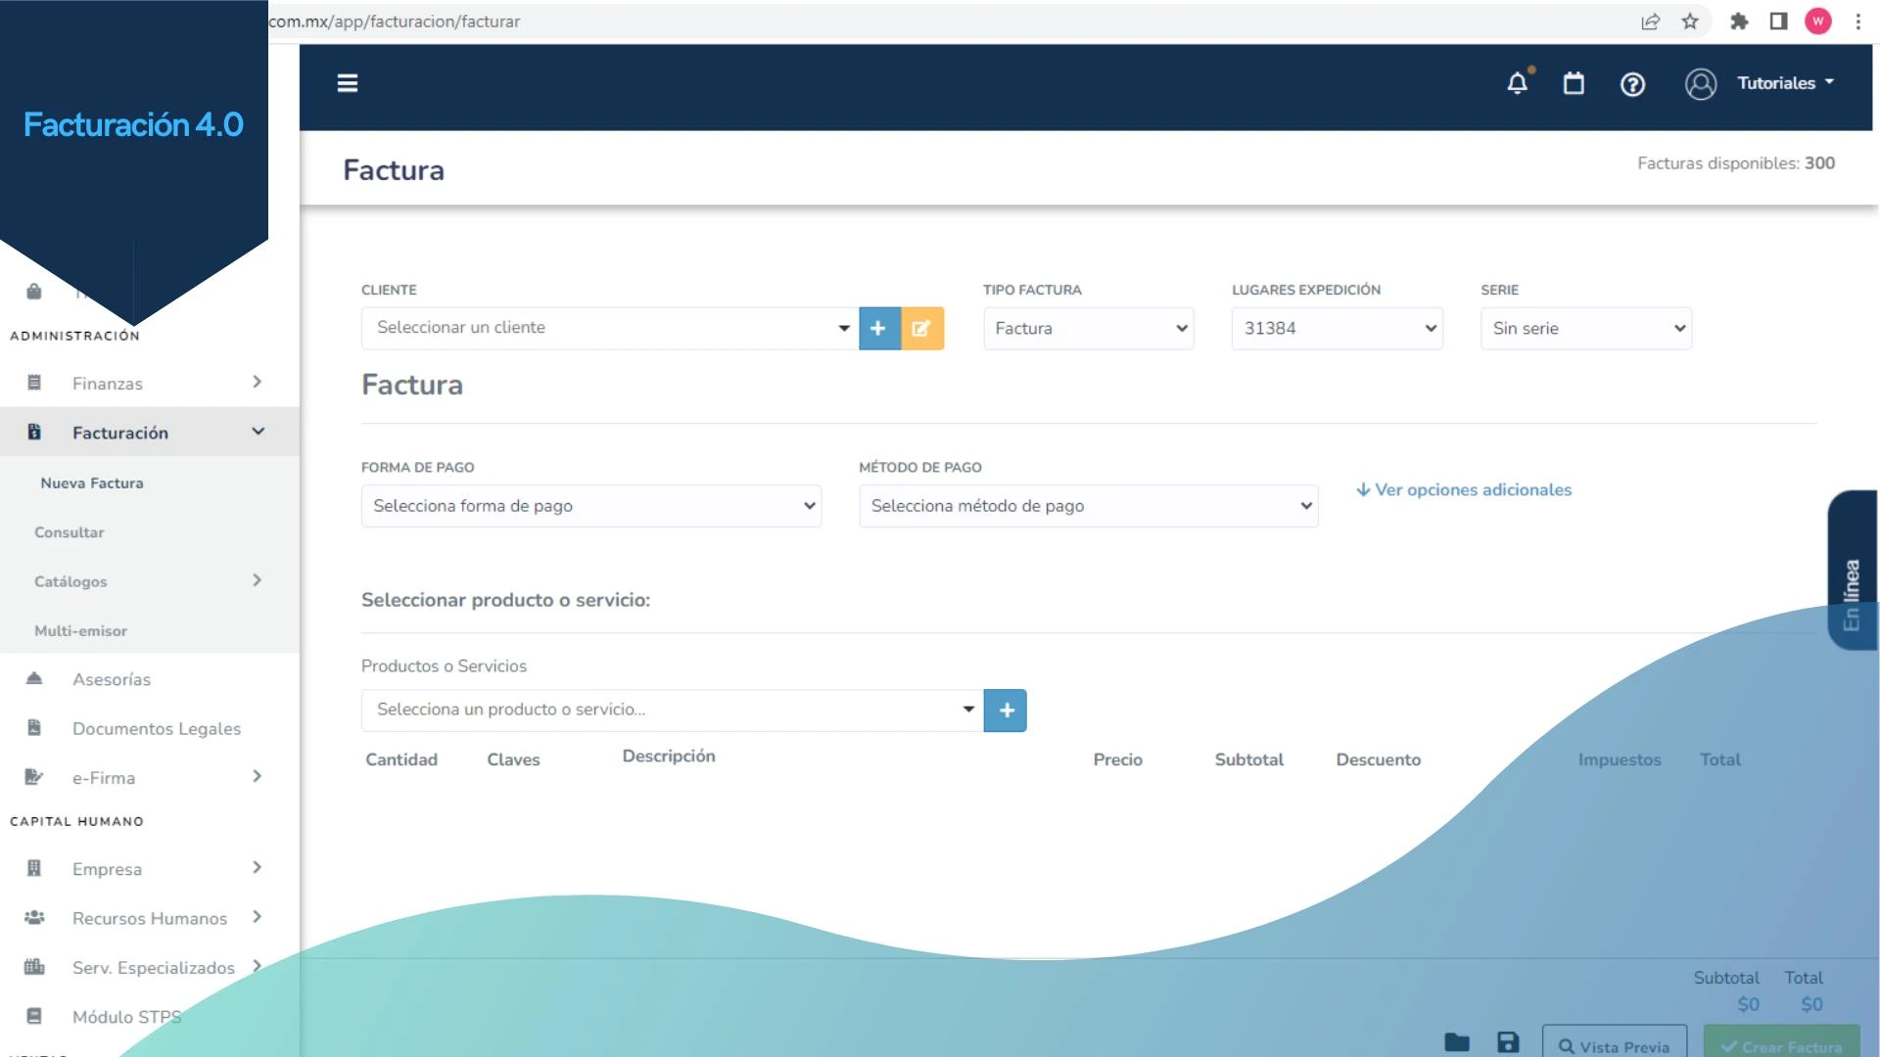This screenshot has width=1880, height=1057.
Task: Add a new client with plus button
Action: (x=879, y=329)
